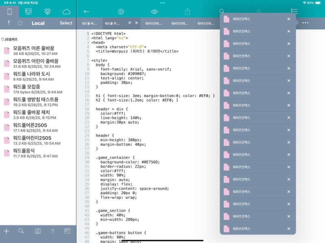
Task: Check the battery indicator in status bar
Action: [318, 3]
